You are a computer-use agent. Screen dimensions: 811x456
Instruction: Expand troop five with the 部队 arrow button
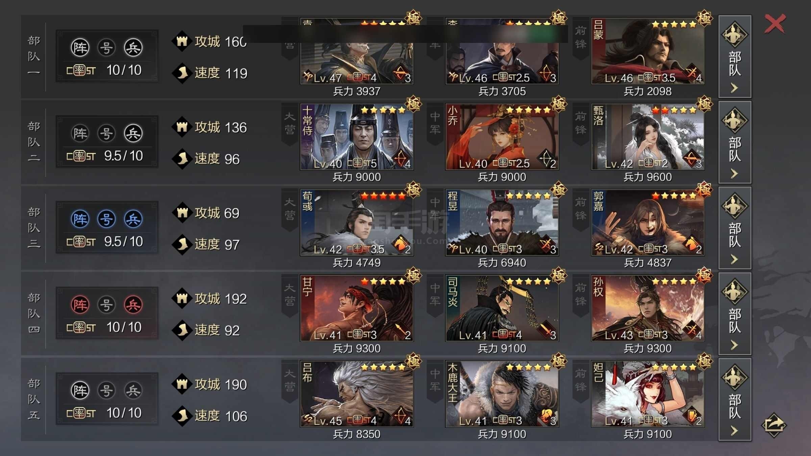735,399
